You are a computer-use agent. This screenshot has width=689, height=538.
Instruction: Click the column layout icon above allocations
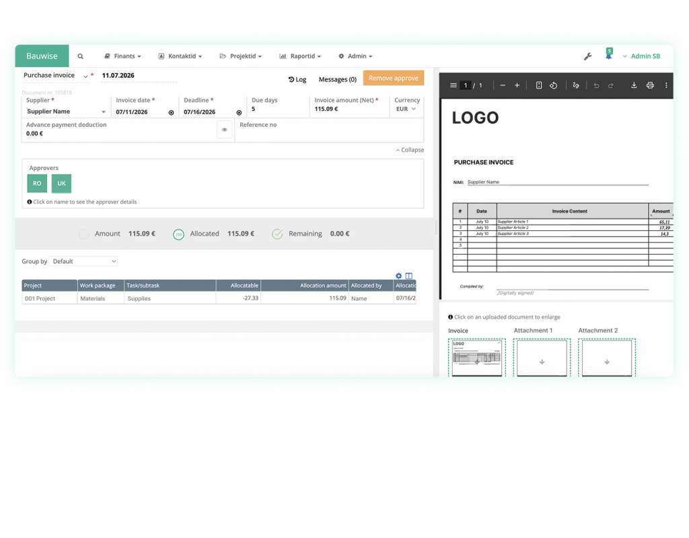coord(408,275)
